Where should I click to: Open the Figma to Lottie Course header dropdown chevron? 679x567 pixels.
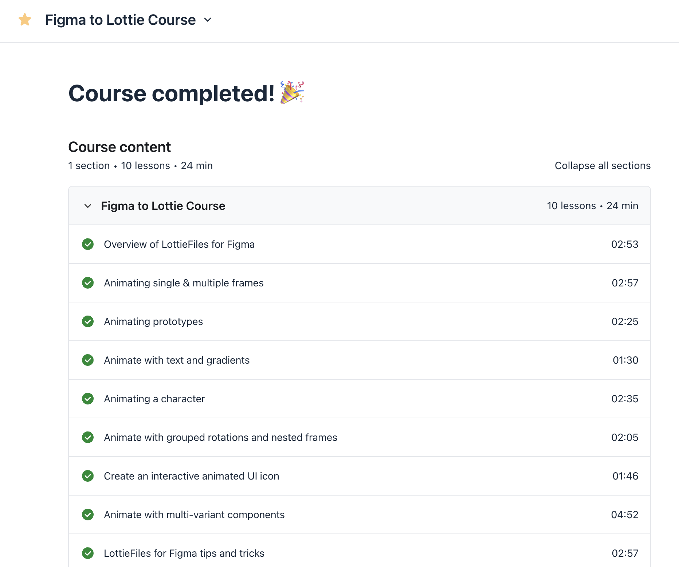tap(208, 20)
